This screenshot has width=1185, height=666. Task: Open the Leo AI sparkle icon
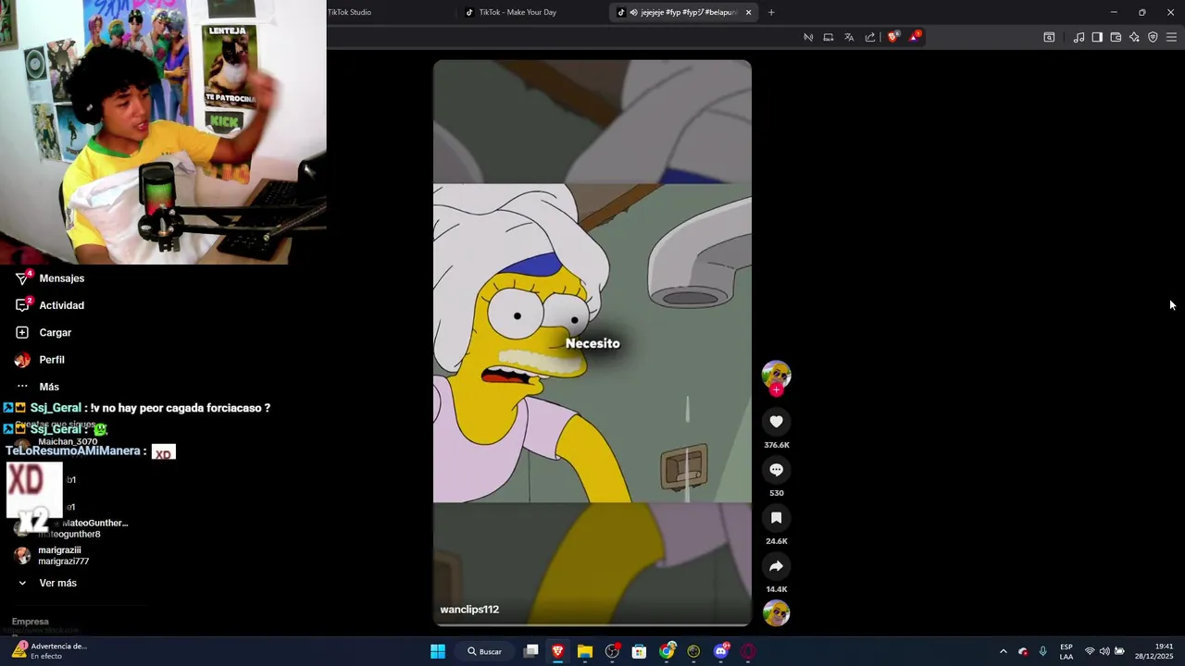point(1134,37)
